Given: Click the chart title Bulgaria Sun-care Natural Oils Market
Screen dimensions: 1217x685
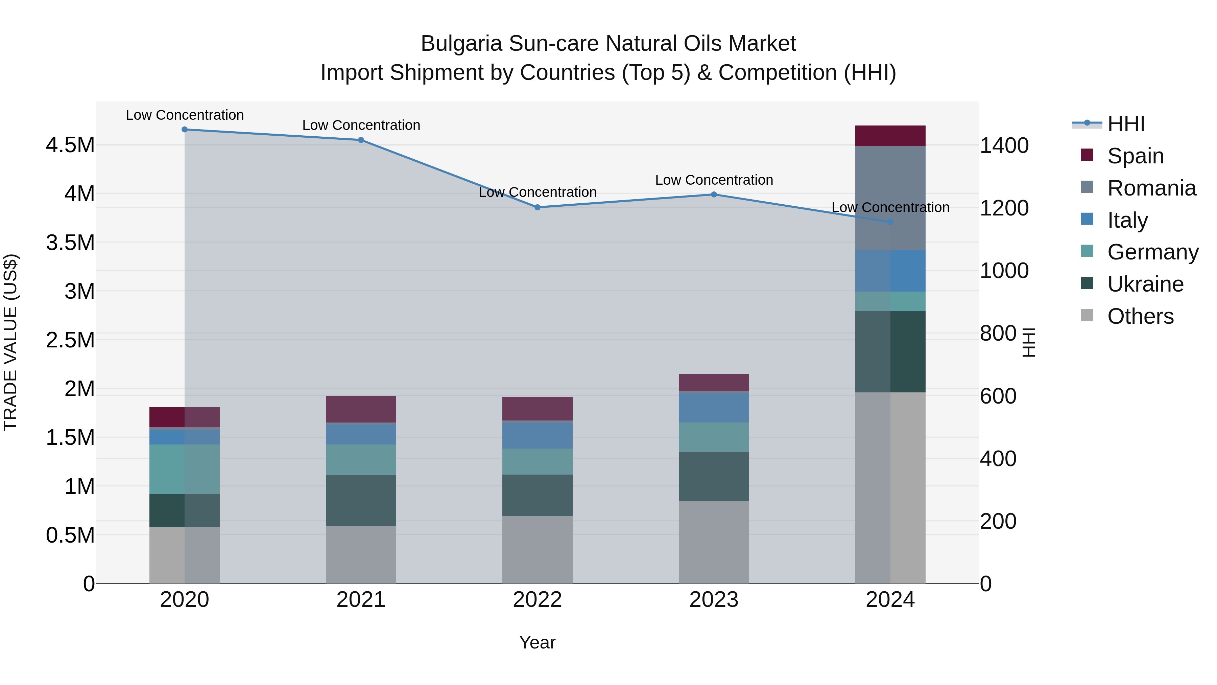Looking at the screenshot, I should [x=608, y=44].
